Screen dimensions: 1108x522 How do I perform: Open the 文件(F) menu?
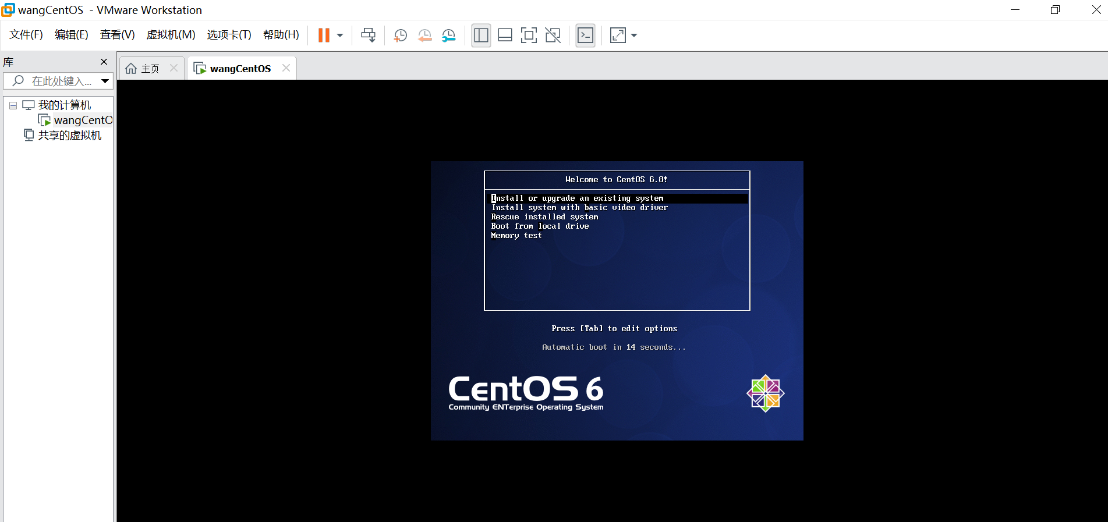coord(26,35)
